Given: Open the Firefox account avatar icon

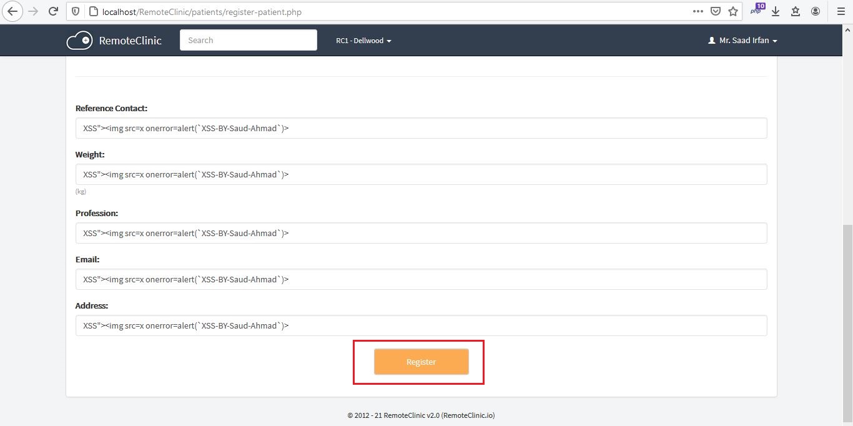Looking at the screenshot, I should pos(816,11).
